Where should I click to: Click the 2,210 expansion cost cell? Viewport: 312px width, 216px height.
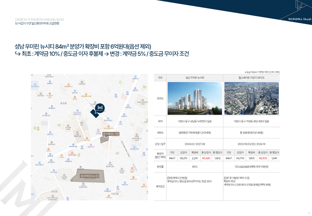coord(195,158)
